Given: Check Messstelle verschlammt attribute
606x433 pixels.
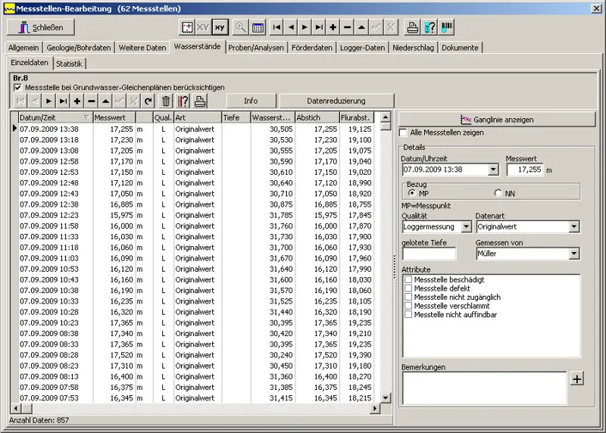Looking at the screenshot, I should [408, 306].
